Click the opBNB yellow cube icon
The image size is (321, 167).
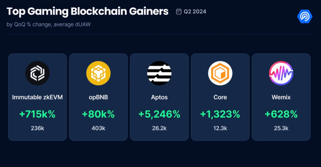pyautogui.click(x=98, y=73)
